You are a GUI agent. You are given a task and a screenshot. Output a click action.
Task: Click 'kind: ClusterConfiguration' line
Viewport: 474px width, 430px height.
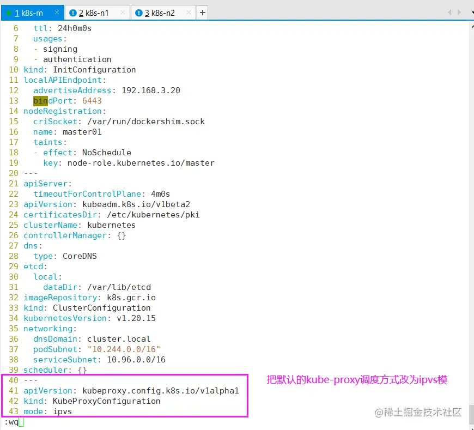pos(87,308)
